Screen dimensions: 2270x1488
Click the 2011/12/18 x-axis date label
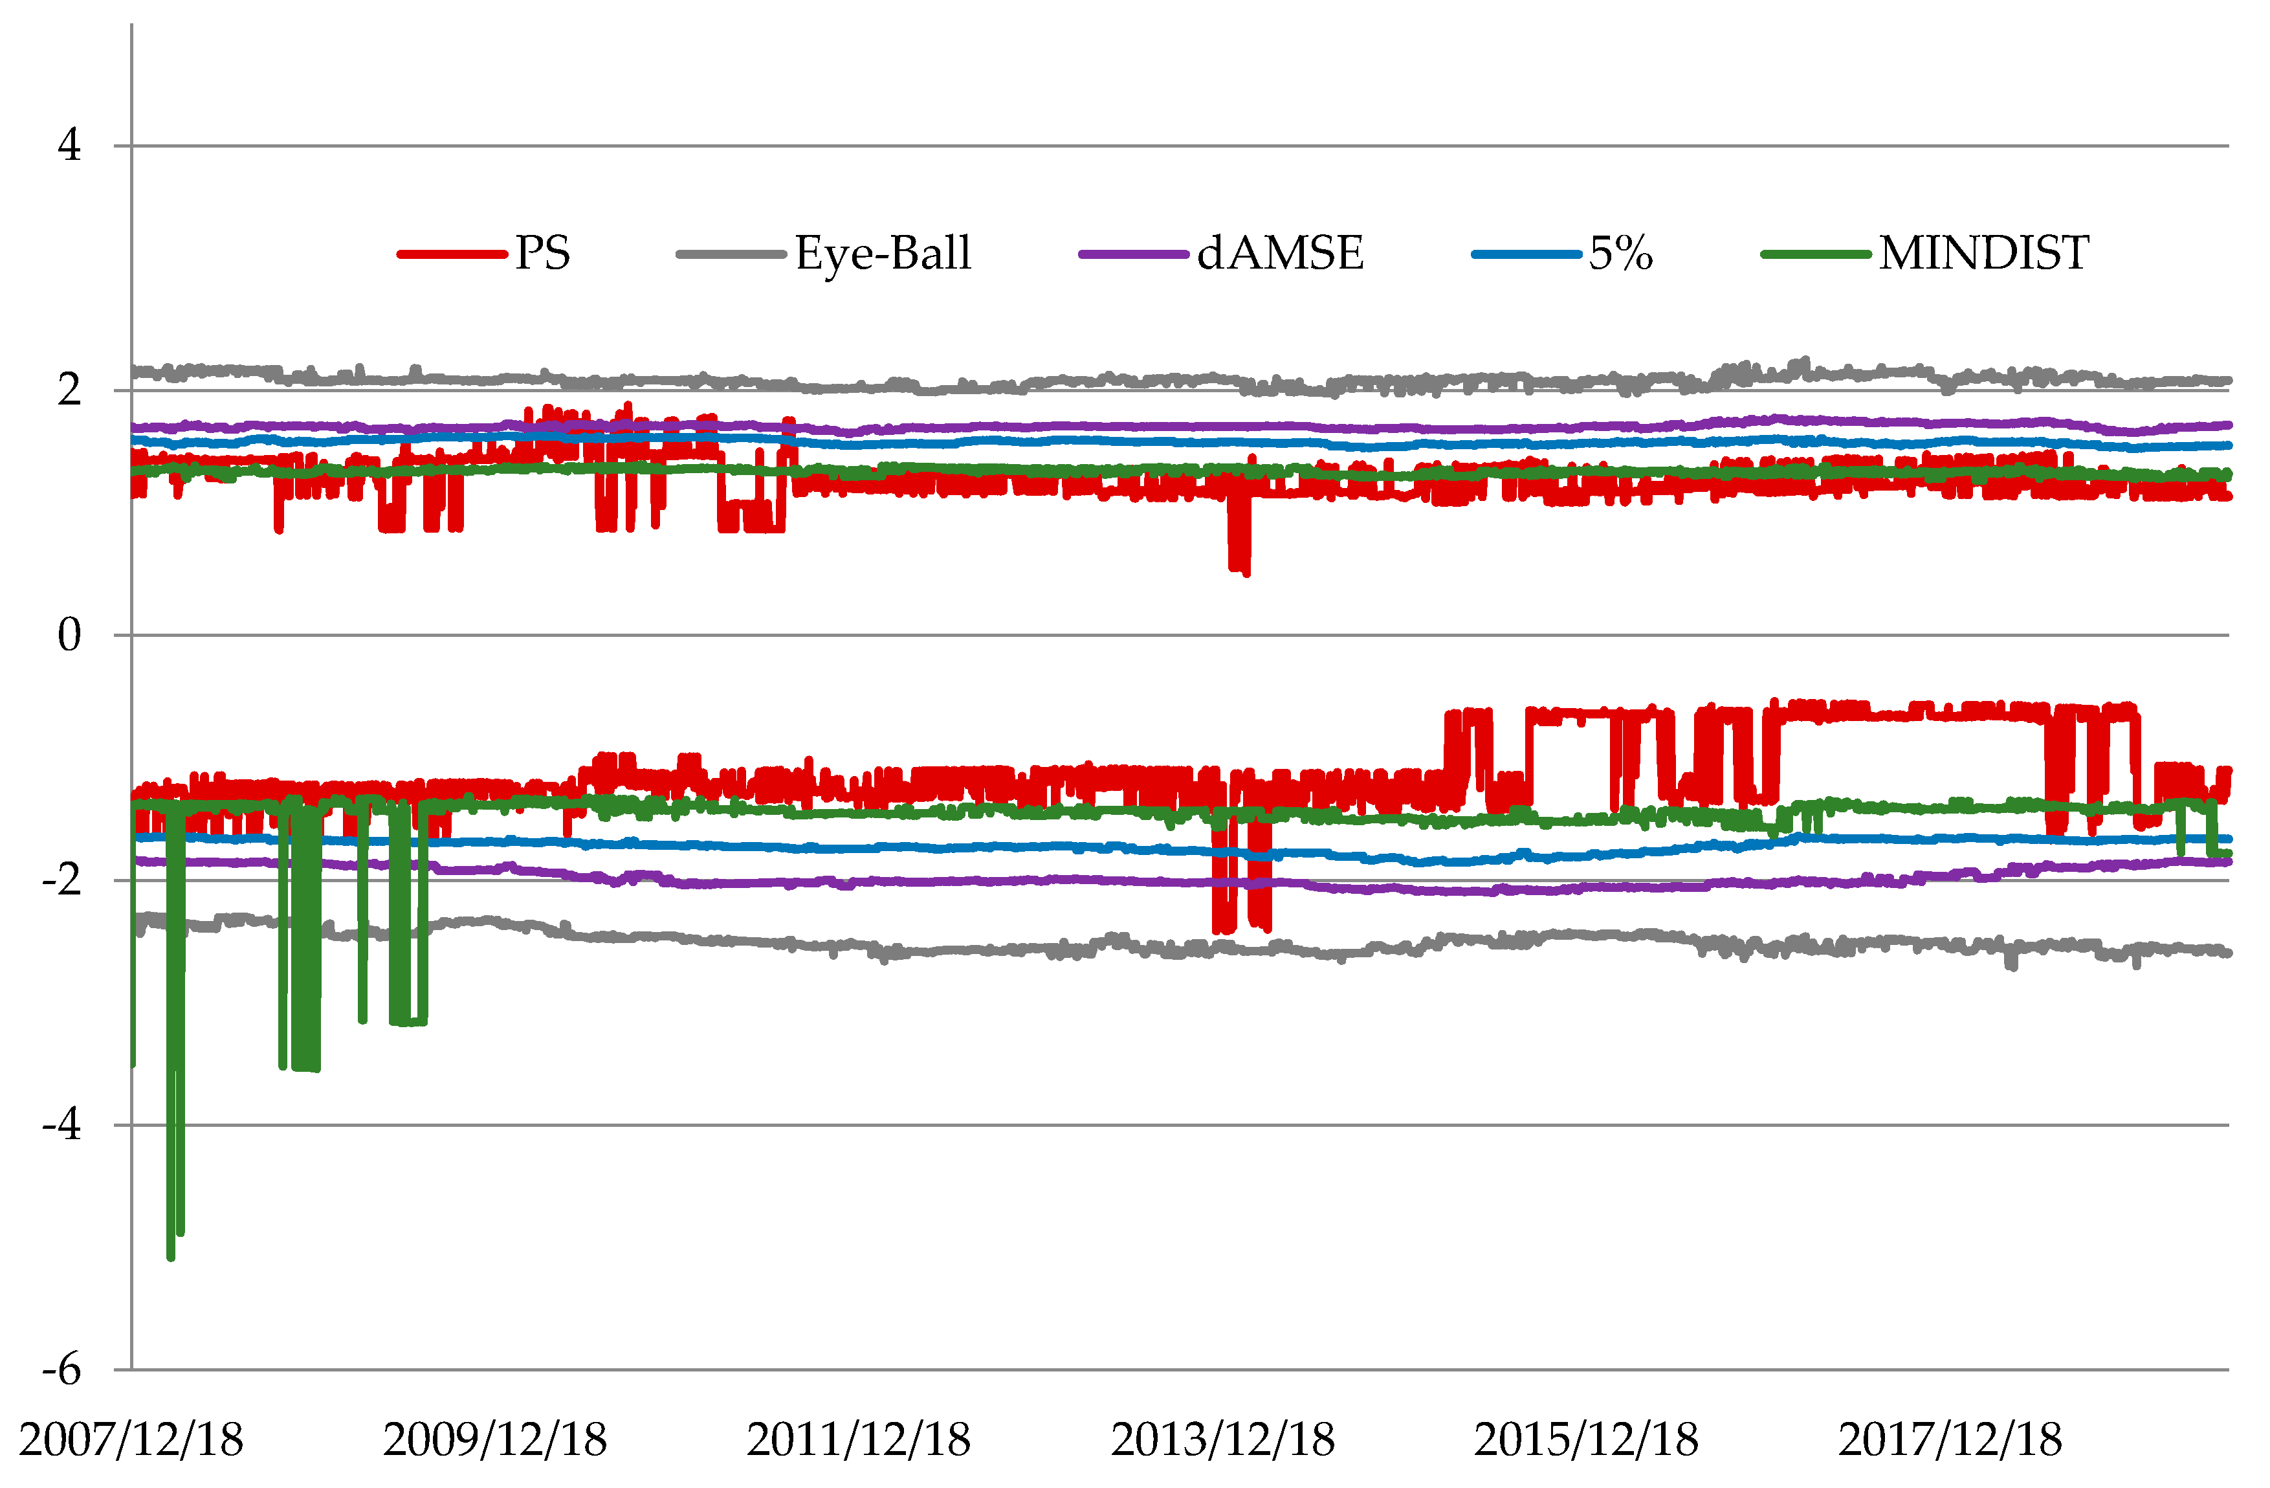(x=859, y=1440)
